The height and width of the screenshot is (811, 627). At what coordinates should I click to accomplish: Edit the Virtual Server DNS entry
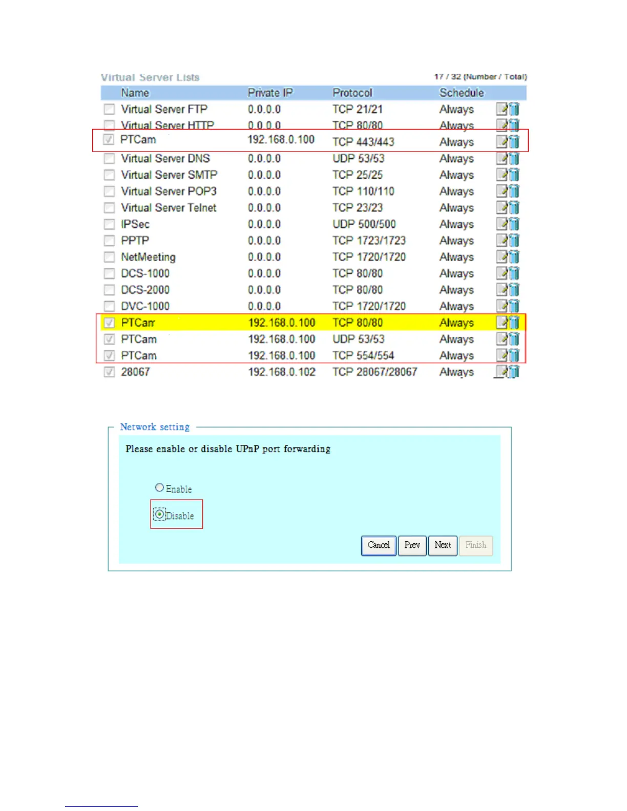pyautogui.click(x=502, y=158)
